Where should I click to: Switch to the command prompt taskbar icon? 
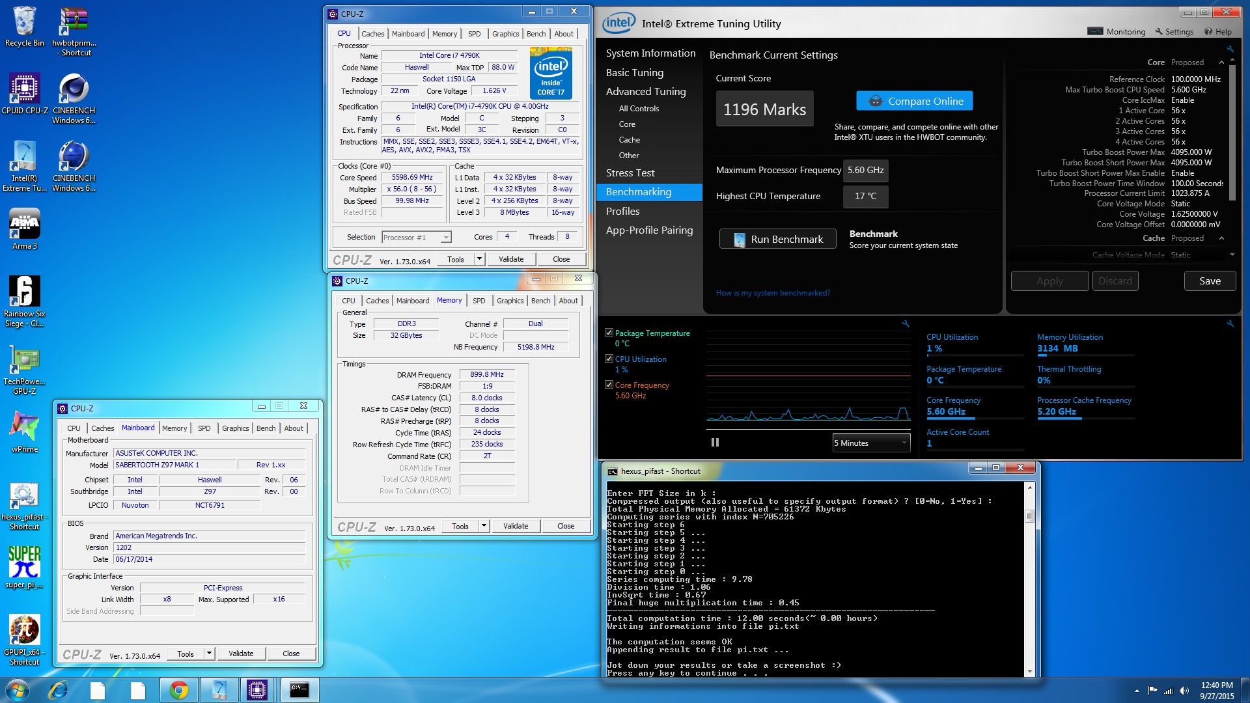tap(299, 690)
